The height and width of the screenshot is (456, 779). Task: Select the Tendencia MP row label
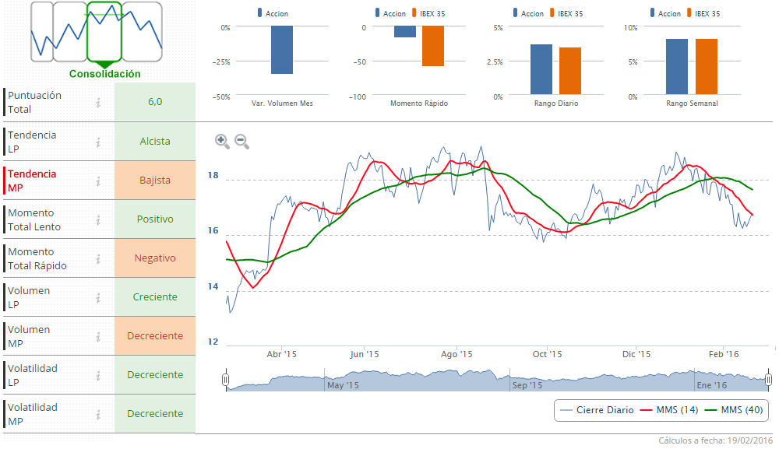tap(33, 181)
